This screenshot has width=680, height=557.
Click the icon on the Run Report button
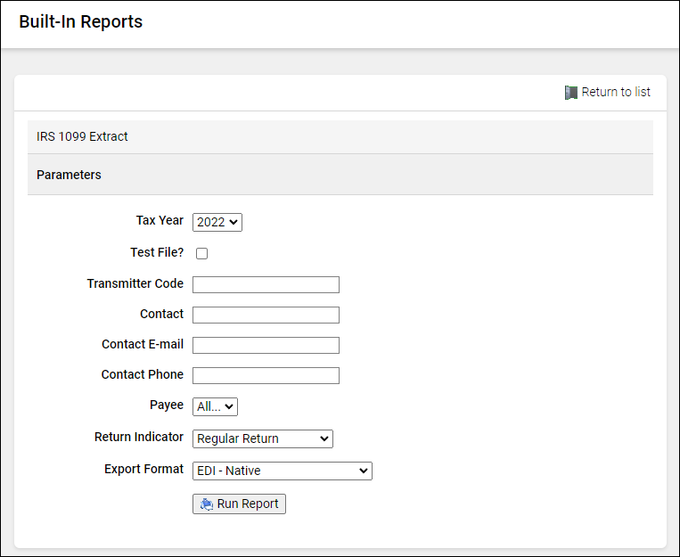(x=206, y=504)
